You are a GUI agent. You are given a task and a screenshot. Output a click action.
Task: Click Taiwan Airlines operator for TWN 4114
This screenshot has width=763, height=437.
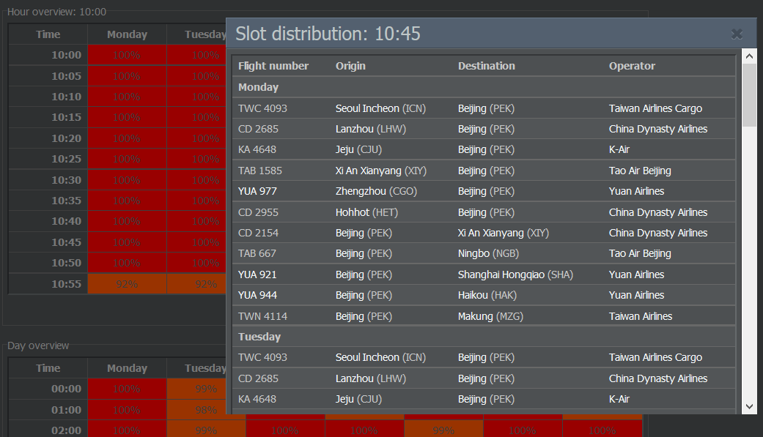[x=641, y=316]
